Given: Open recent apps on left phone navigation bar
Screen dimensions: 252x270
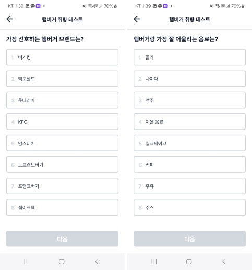Looking at the screenshot, I should (27, 262).
